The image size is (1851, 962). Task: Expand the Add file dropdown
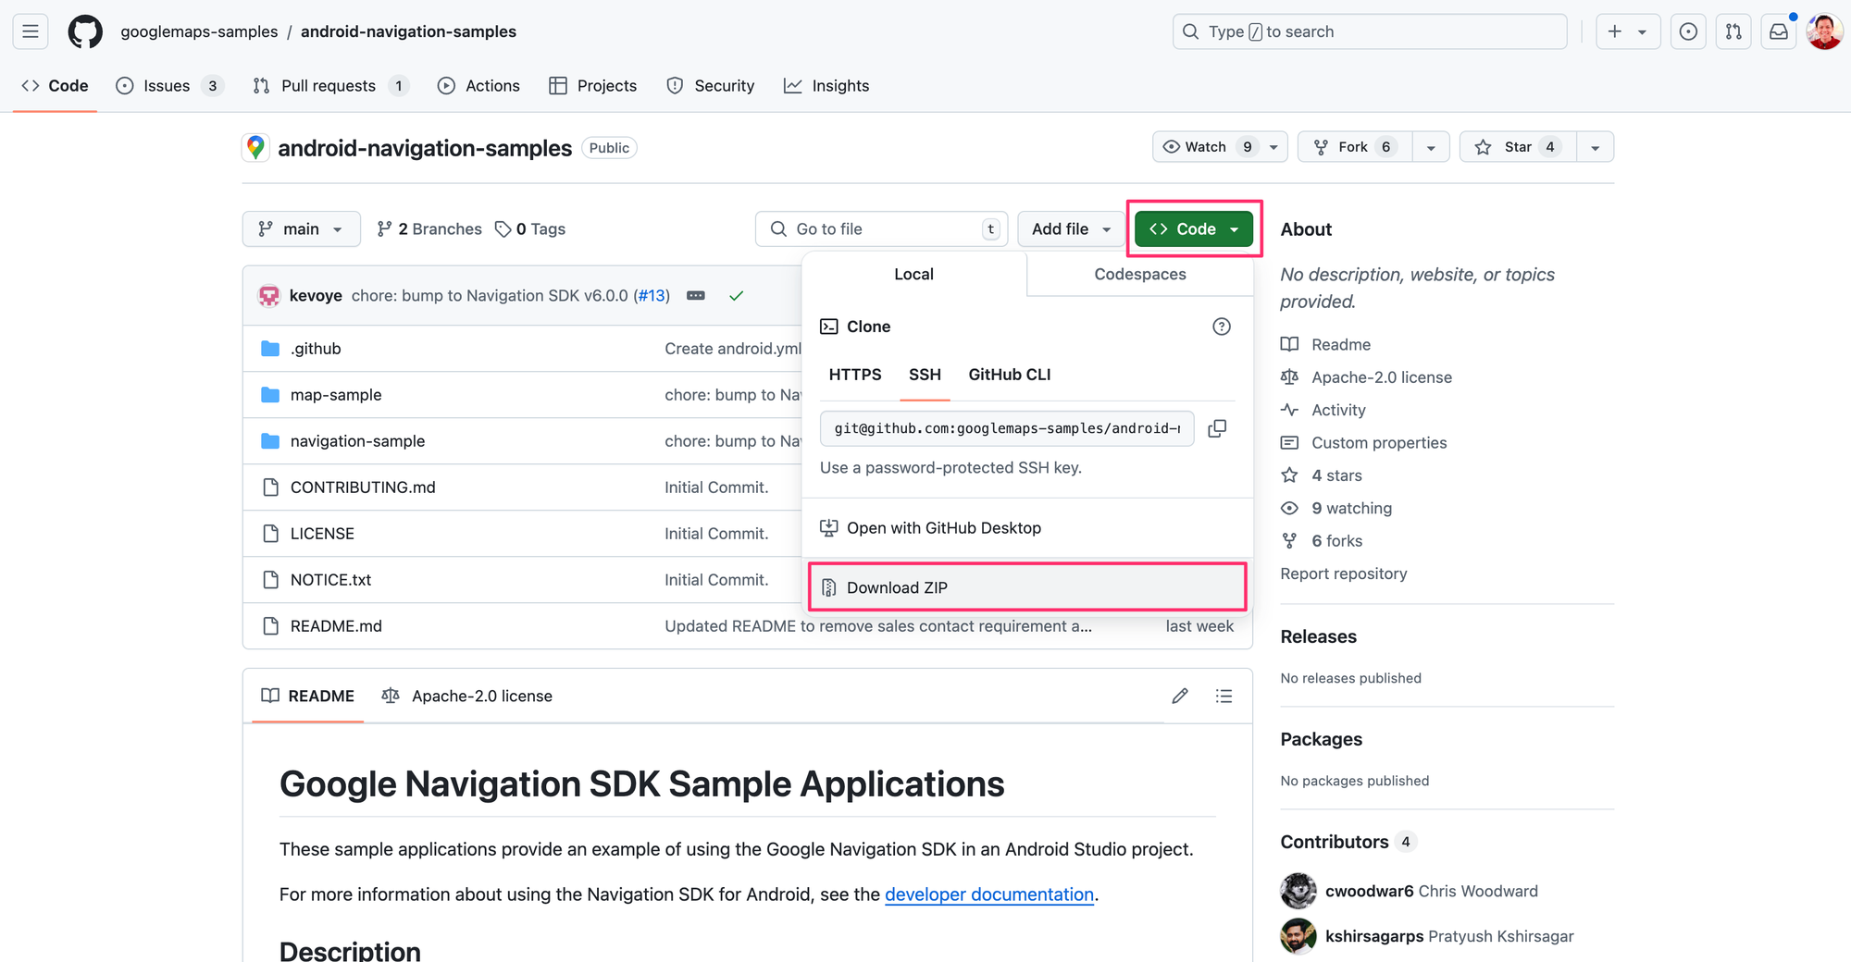pos(1070,228)
